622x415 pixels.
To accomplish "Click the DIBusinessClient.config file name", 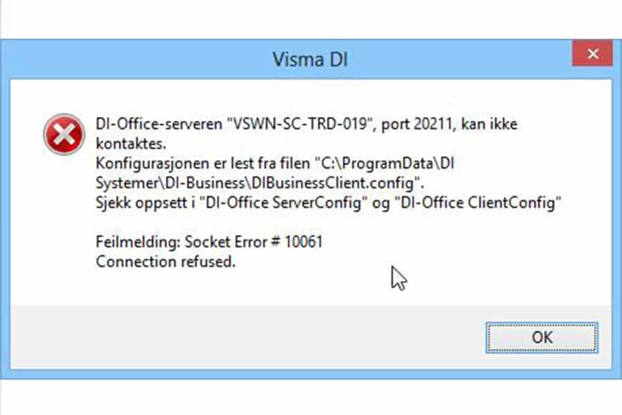I will click(x=333, y=183).
